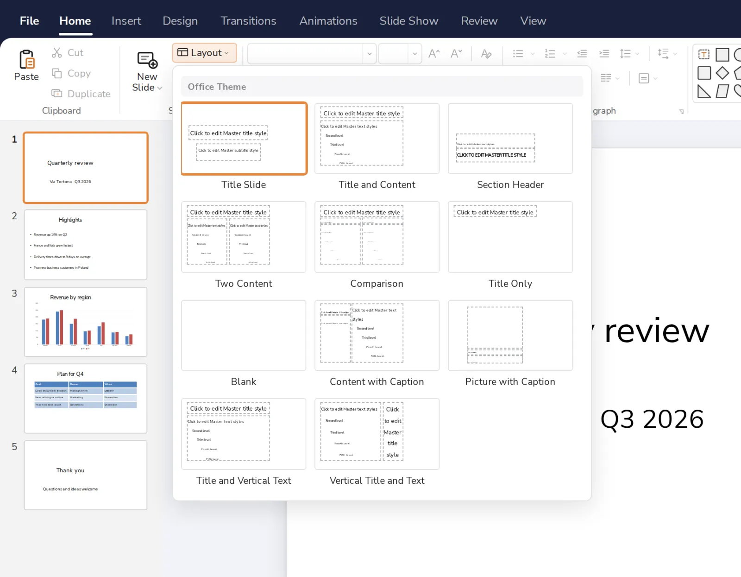Select the diamond shape in the gallery
Screen dimensions: 741x577
coord(722,73)
